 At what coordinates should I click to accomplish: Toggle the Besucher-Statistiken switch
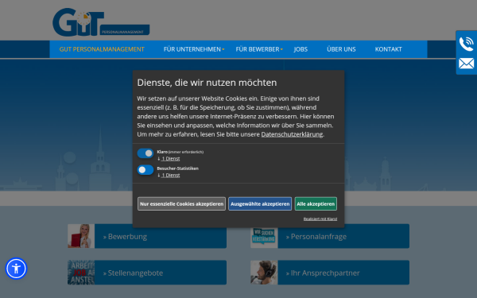point(145,170)
